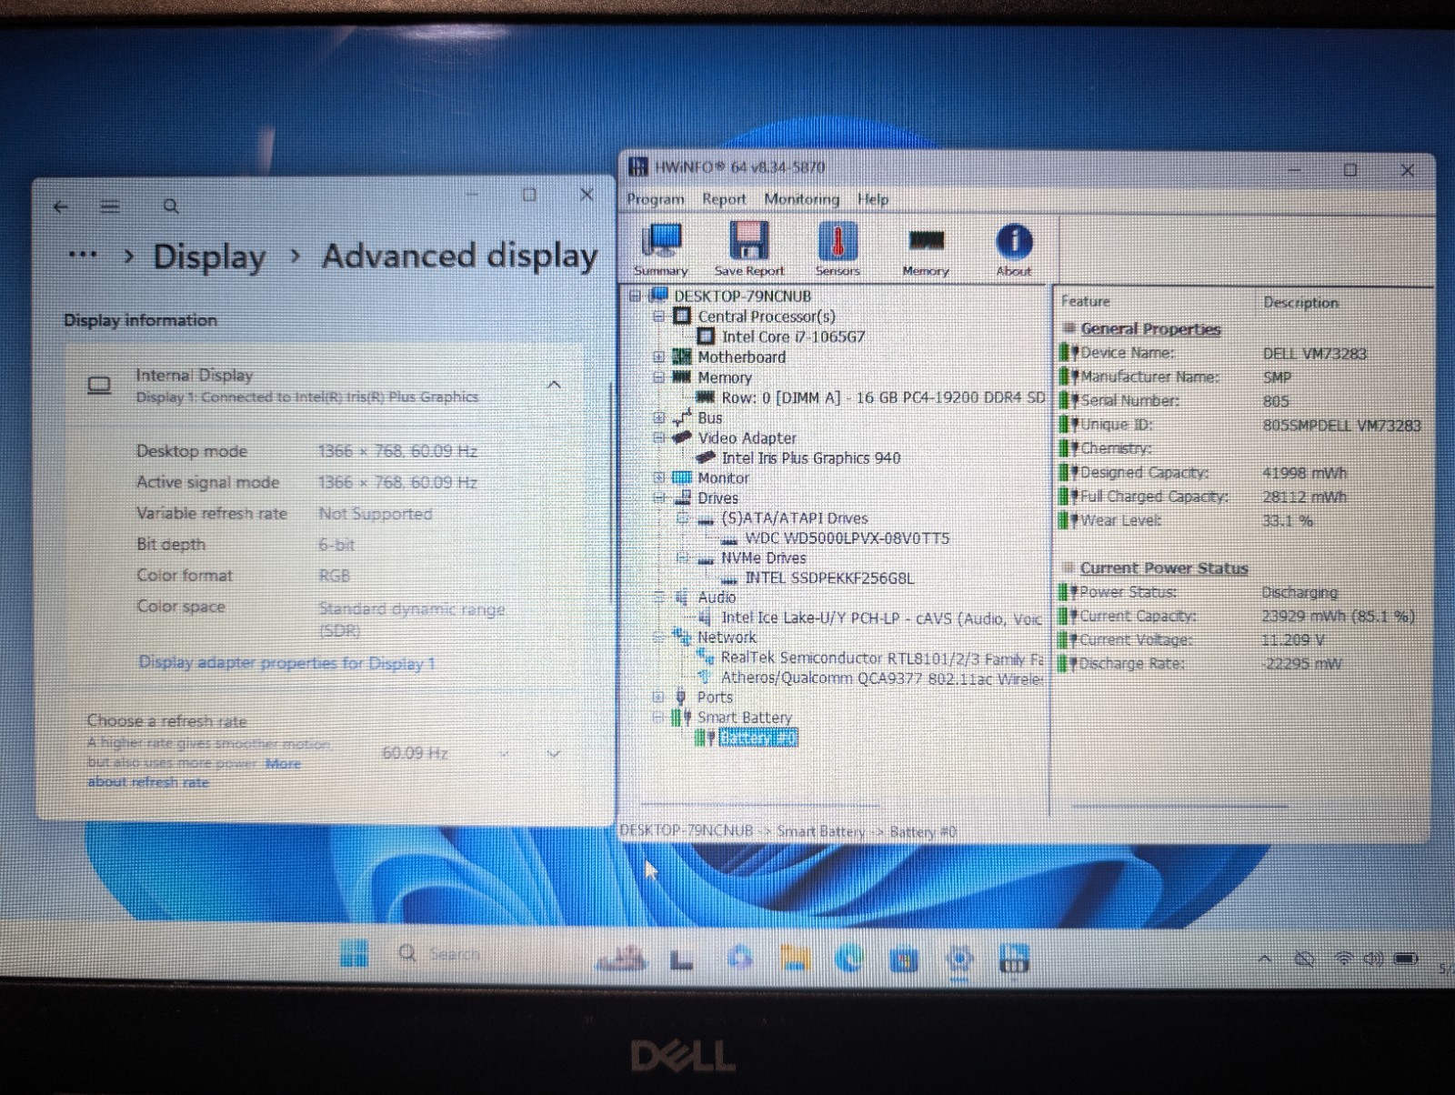Click the battery system tray icon
The height and width of the screenshot is (1095, 1455).
pos(1406,959)
